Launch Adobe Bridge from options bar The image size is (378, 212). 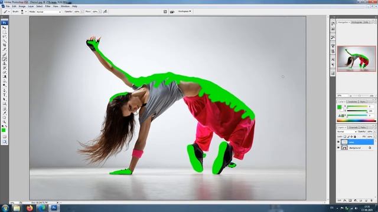pos(172,12)
